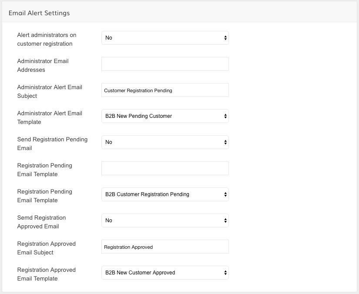Screen dimensions: 359x294
Task: Open the B2B Customer Registration Pending dropdown
Action: [x=165, y=194]
